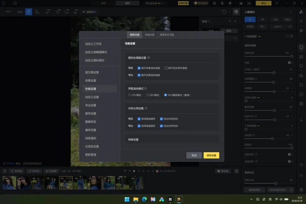Click the 保存设置 button

[x=211, y=156]
